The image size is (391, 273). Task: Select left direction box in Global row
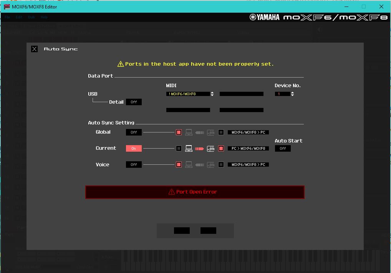[x=179, y=132]
